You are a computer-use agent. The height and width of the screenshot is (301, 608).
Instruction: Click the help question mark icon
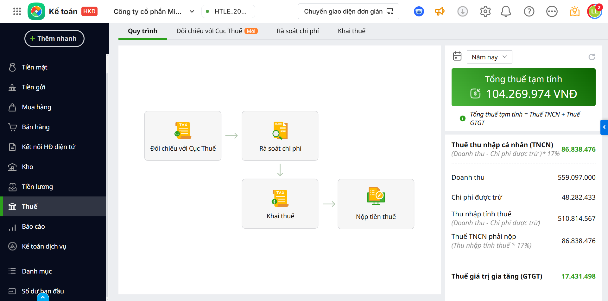[529, 12]
